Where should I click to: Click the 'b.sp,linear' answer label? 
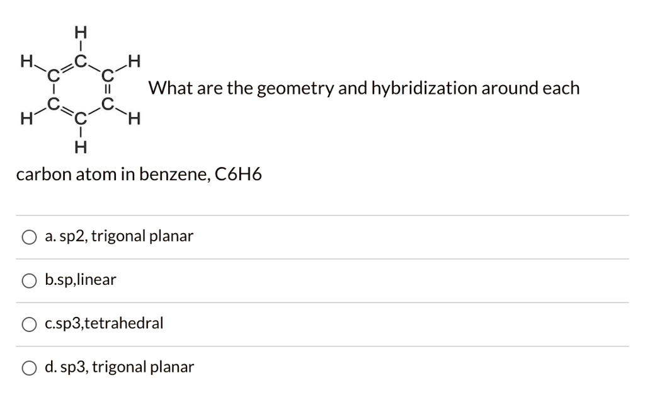click(81, 280)
